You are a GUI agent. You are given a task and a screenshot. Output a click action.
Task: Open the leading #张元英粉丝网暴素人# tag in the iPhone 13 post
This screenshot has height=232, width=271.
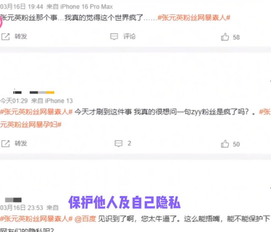[36, 112]
